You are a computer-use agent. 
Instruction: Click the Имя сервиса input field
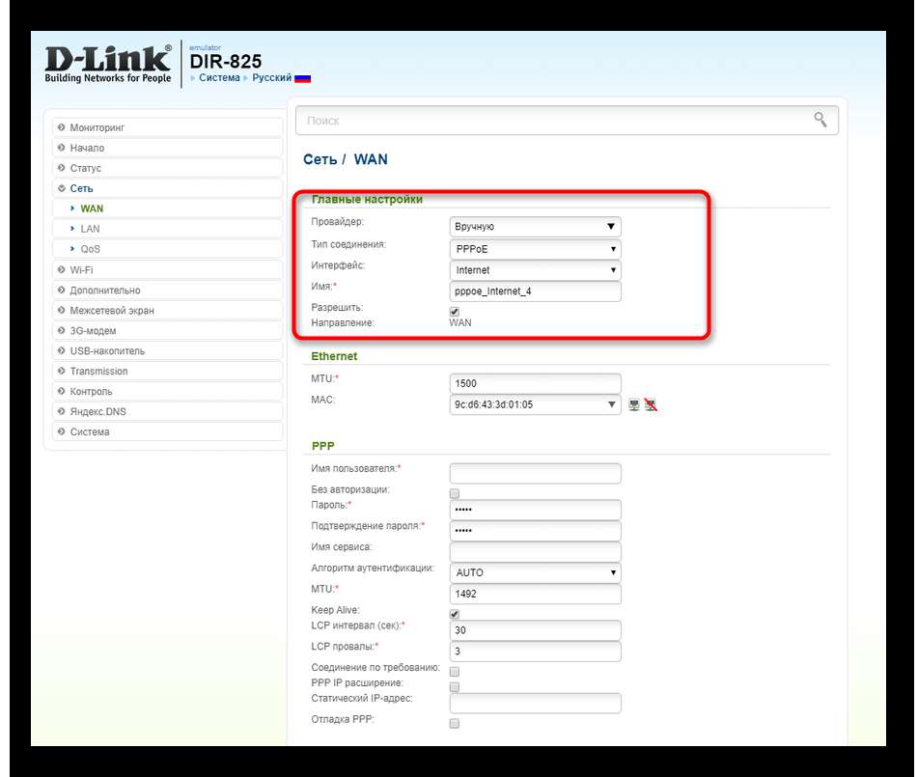(535, 551)
